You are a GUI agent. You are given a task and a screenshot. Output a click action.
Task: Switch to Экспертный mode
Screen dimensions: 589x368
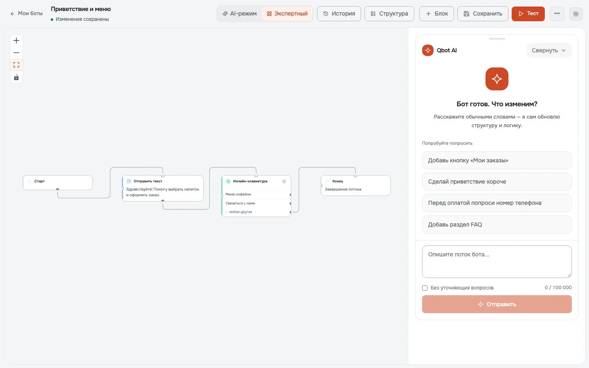tap(287, 13)
